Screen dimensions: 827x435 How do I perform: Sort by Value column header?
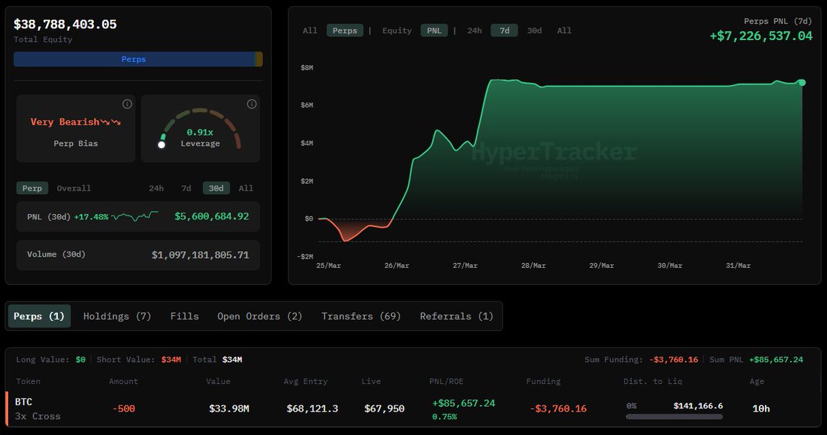218,381
